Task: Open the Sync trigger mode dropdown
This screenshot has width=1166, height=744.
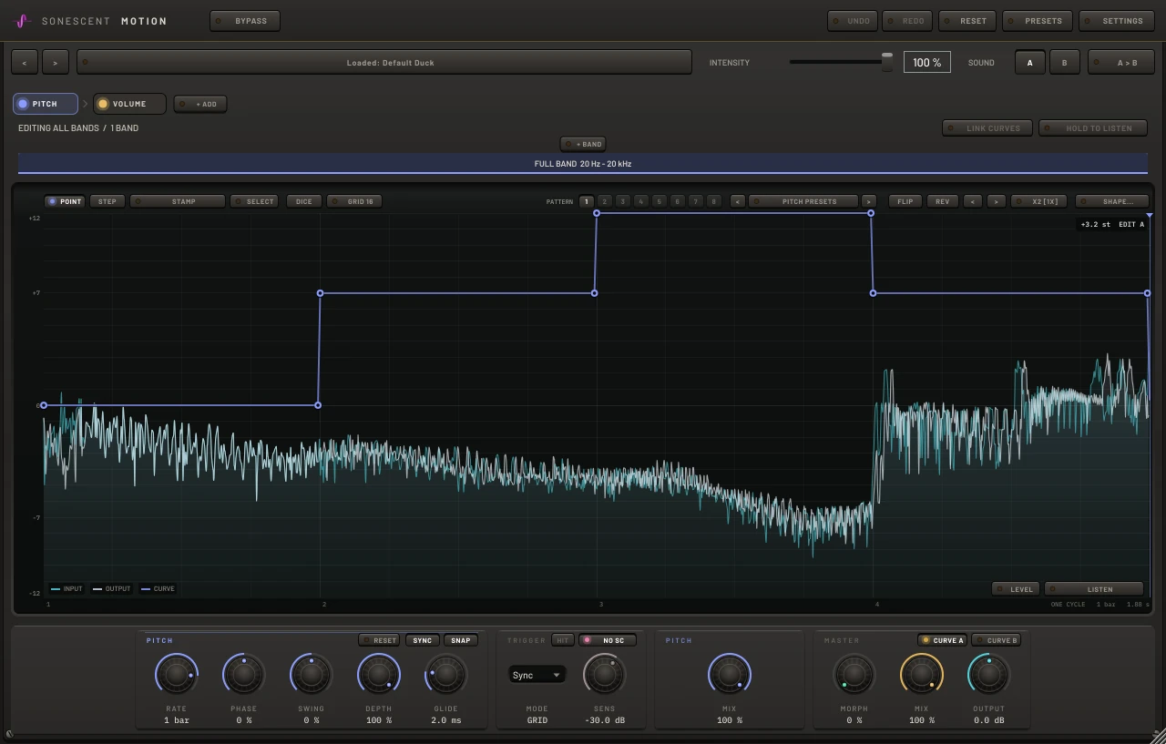Action: point(537,675)
